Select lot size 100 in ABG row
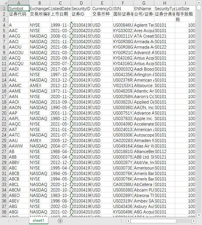202x225 pixels. [185, 206]
